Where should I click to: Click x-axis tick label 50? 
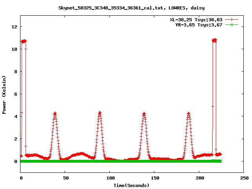pos(66,178)
